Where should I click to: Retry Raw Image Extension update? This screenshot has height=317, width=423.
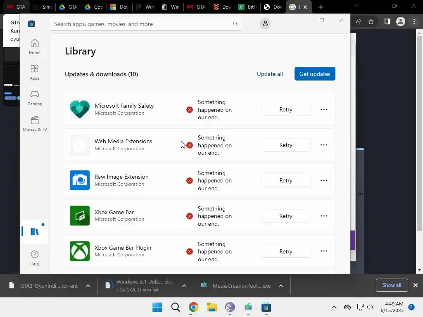coord(286,180)
